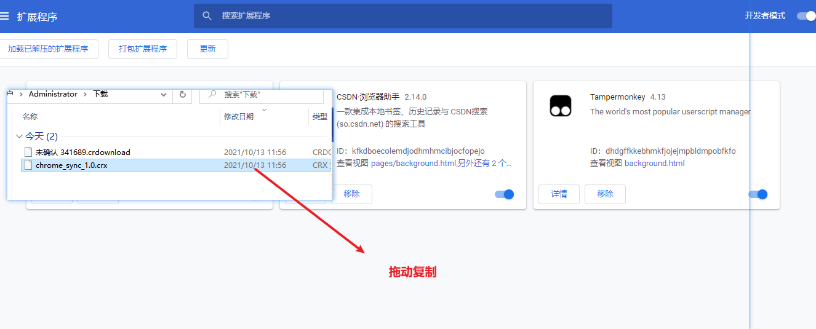
Task: Click the chevron between Administrator and 下载
Action: 85,94
